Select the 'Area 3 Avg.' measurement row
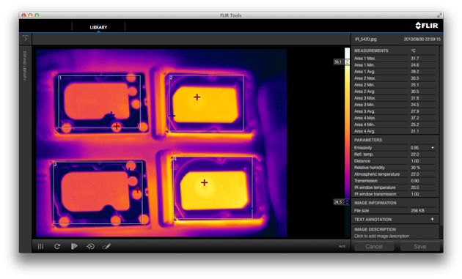462x279 pixels. pyautogui.click(x=395, y=111)
